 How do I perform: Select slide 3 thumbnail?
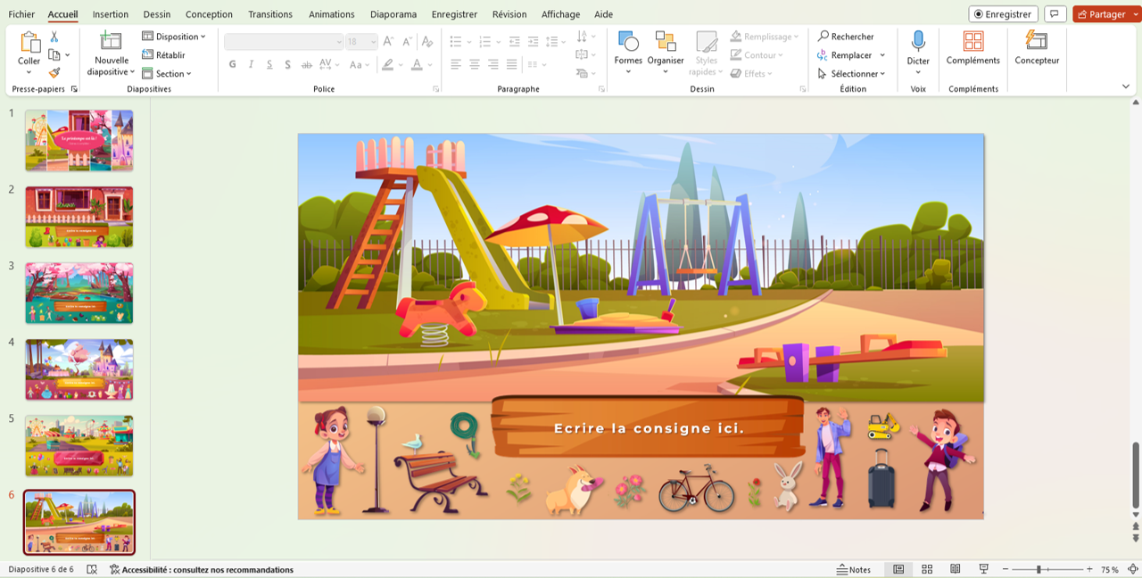coord(79,293)
